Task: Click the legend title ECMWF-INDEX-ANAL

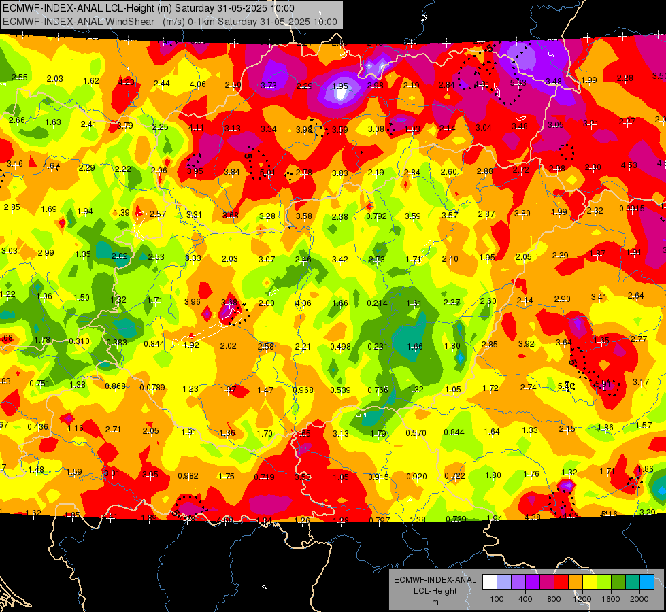Action: pos(435,580)
